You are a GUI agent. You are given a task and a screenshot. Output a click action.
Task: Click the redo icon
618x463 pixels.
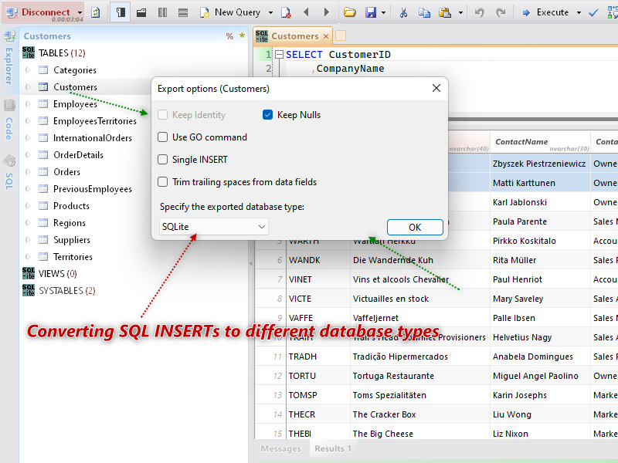tap(501, 12)
